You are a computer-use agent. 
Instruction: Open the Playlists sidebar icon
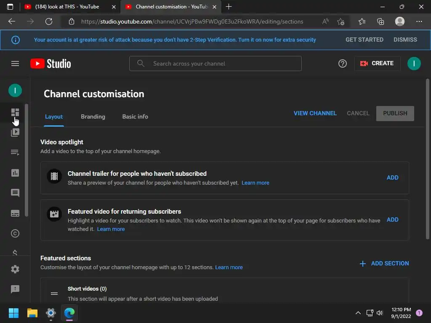[15, 152]
